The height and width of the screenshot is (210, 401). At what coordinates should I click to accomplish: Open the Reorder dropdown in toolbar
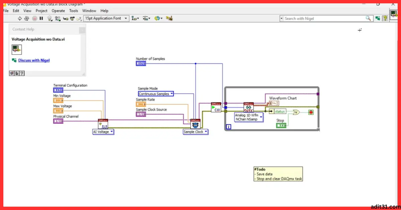click(x=158, y=18)
